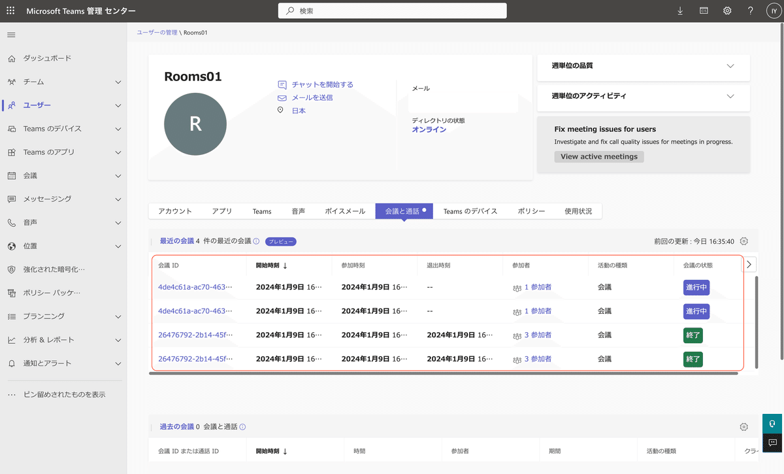Screen dimensions: 784x474
Task: Click the チーム people icon in the sidebar
Action: 11,82
